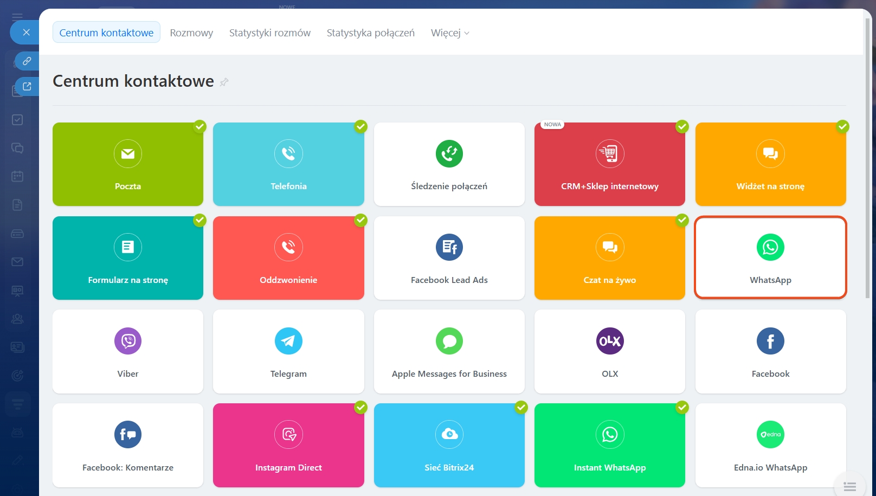The image size is (876, 496).
Task: Select the Viber messenger icon
Action: point(128,341)
